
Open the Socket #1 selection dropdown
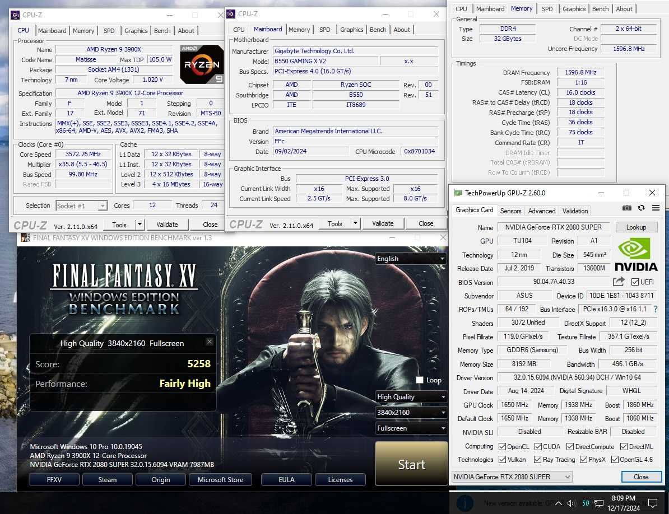(81, 205)
